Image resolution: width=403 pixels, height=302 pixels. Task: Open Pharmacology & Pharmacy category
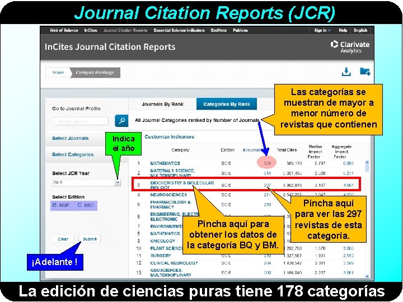tap(171, 205)
